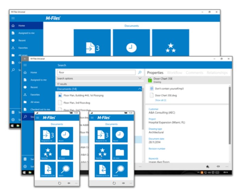Open Assigned to me in front window sidebar
241x196 pixels.
click(39, 80)
